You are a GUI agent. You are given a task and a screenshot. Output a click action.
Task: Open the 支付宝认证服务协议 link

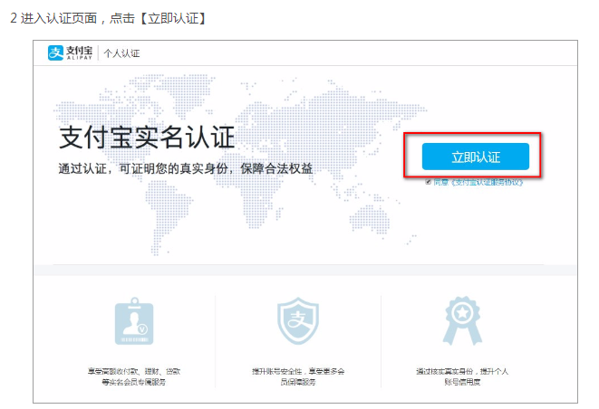[x=487, y=183]
